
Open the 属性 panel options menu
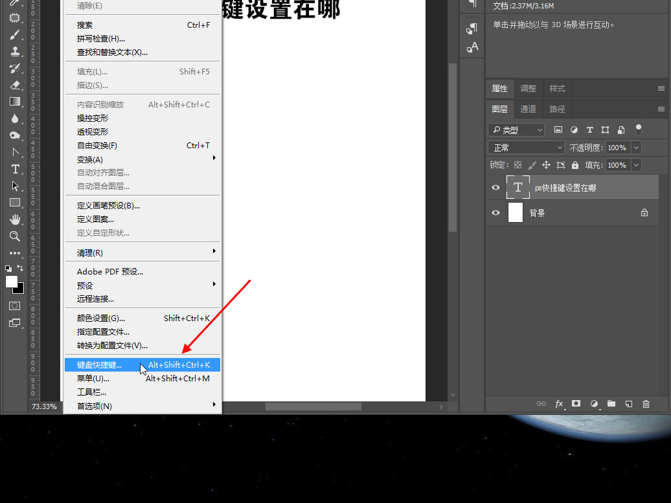(661, 89)
